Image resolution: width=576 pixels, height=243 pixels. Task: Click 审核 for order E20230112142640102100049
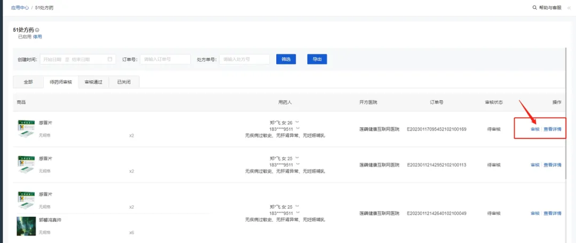tap(535, 213)
